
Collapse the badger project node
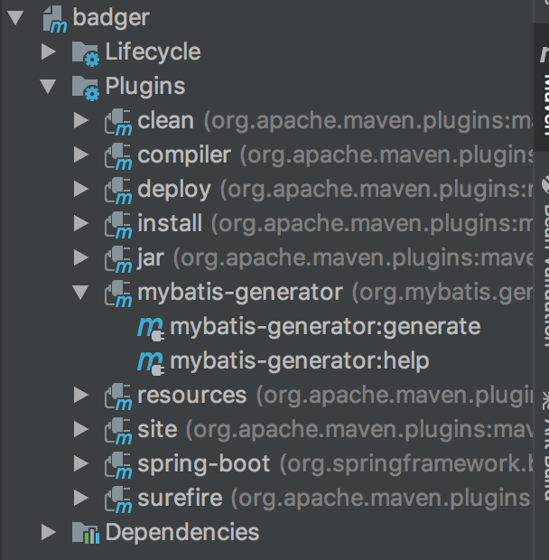click(15, 18)
